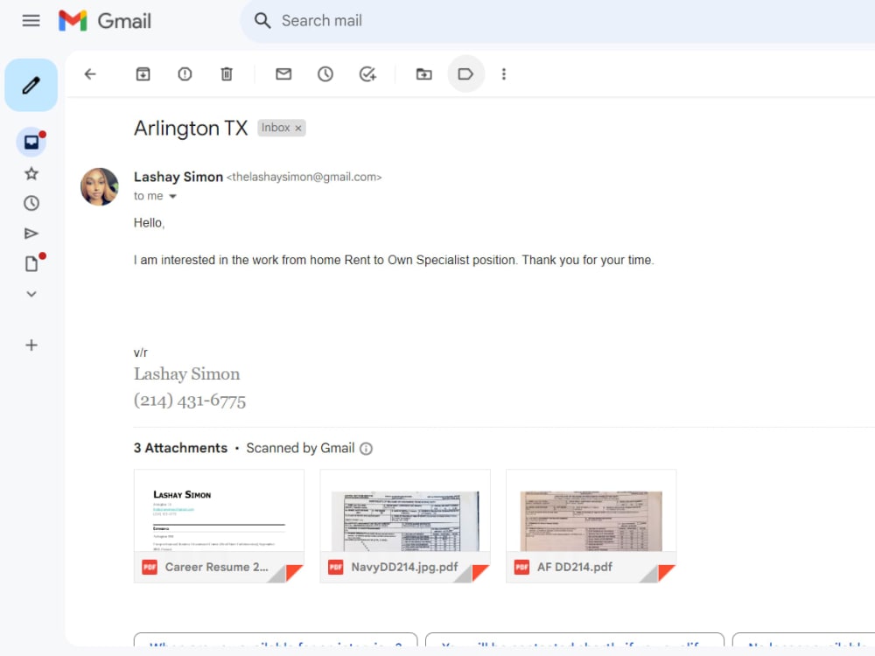Click the 'Hello,' greeting line
This screenshot has width=875, height=656.
pos(149,222)
